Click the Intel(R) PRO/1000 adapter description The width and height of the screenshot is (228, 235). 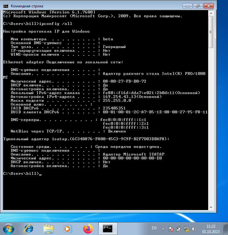[154, 74]
